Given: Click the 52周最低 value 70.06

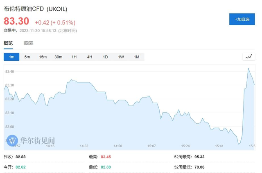Looking at the screenshot, I should pos(199,167).
